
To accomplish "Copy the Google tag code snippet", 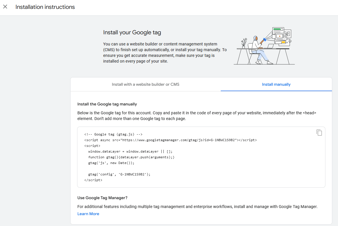I will (319, 133).
